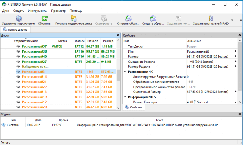
Task: Click Создать виртуальный RAID icon
Action: tap(210, 18)
